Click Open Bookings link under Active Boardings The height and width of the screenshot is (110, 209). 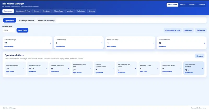[x=9, y=47]
